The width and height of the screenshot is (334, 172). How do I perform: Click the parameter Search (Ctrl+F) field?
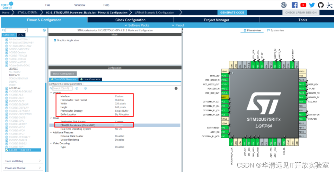click(x=62, y=88)
